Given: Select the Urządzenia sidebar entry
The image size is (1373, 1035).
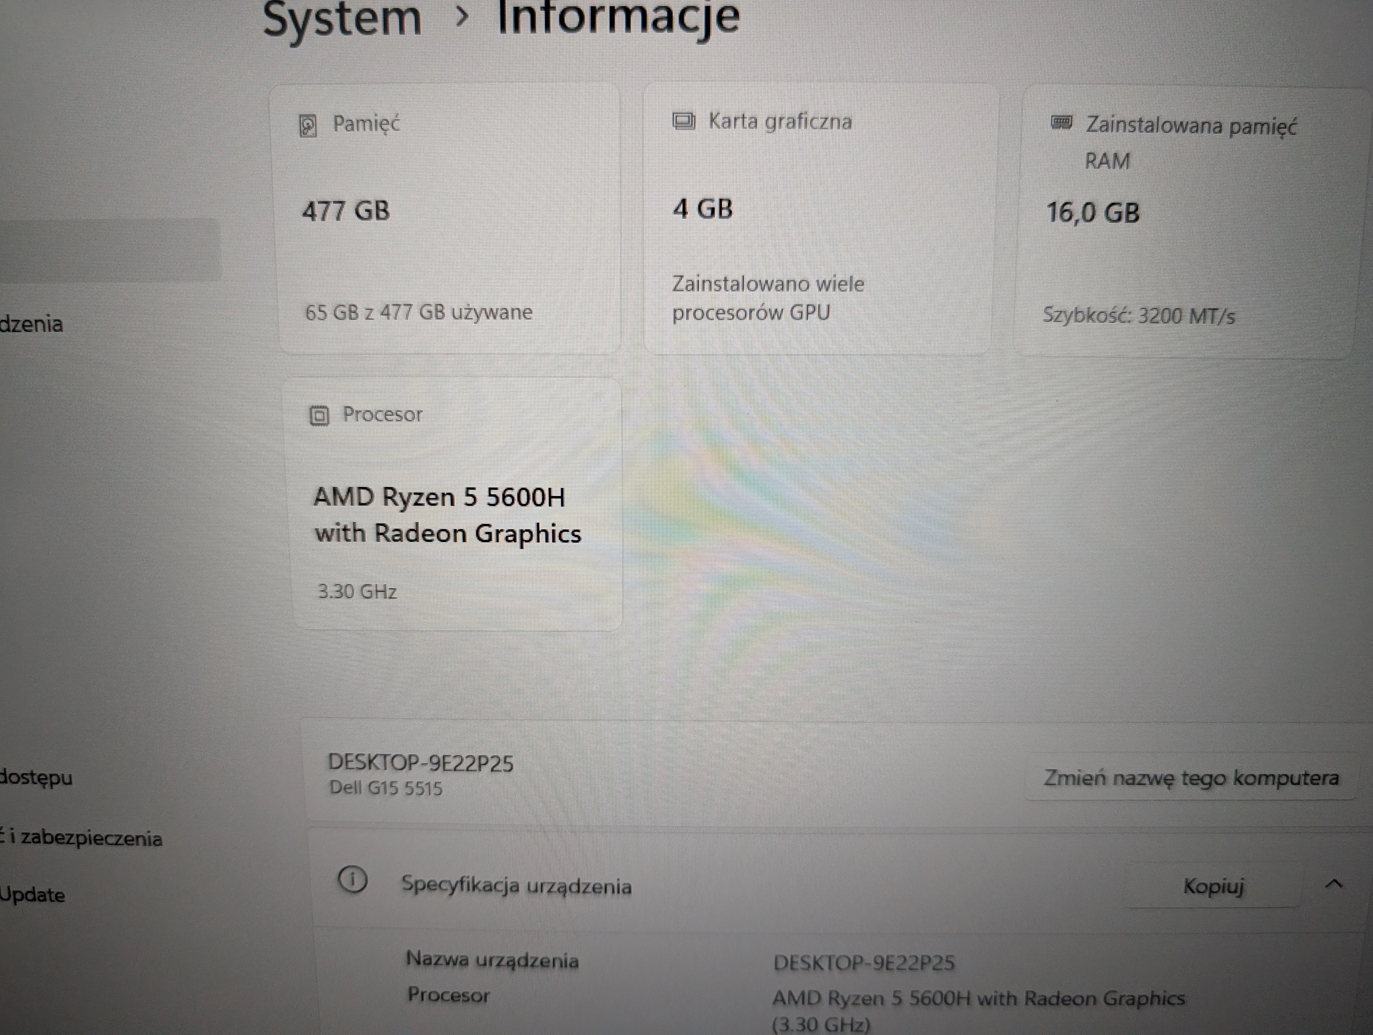Looking at the screenshot, I should tap(32, 323).
